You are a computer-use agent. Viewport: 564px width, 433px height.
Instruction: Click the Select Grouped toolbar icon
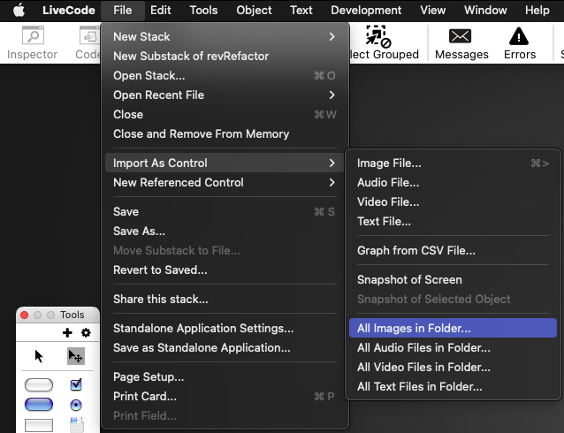click(380, 43)
